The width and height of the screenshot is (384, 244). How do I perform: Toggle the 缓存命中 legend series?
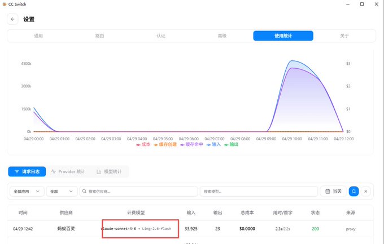pos(191,144)
